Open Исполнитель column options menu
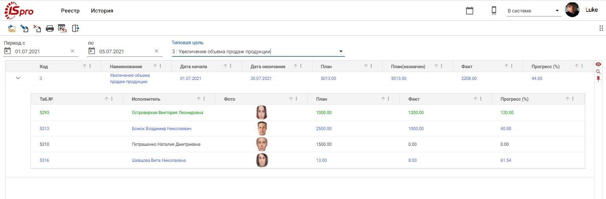This screenshot has width=606, height=199. (204, 99)
